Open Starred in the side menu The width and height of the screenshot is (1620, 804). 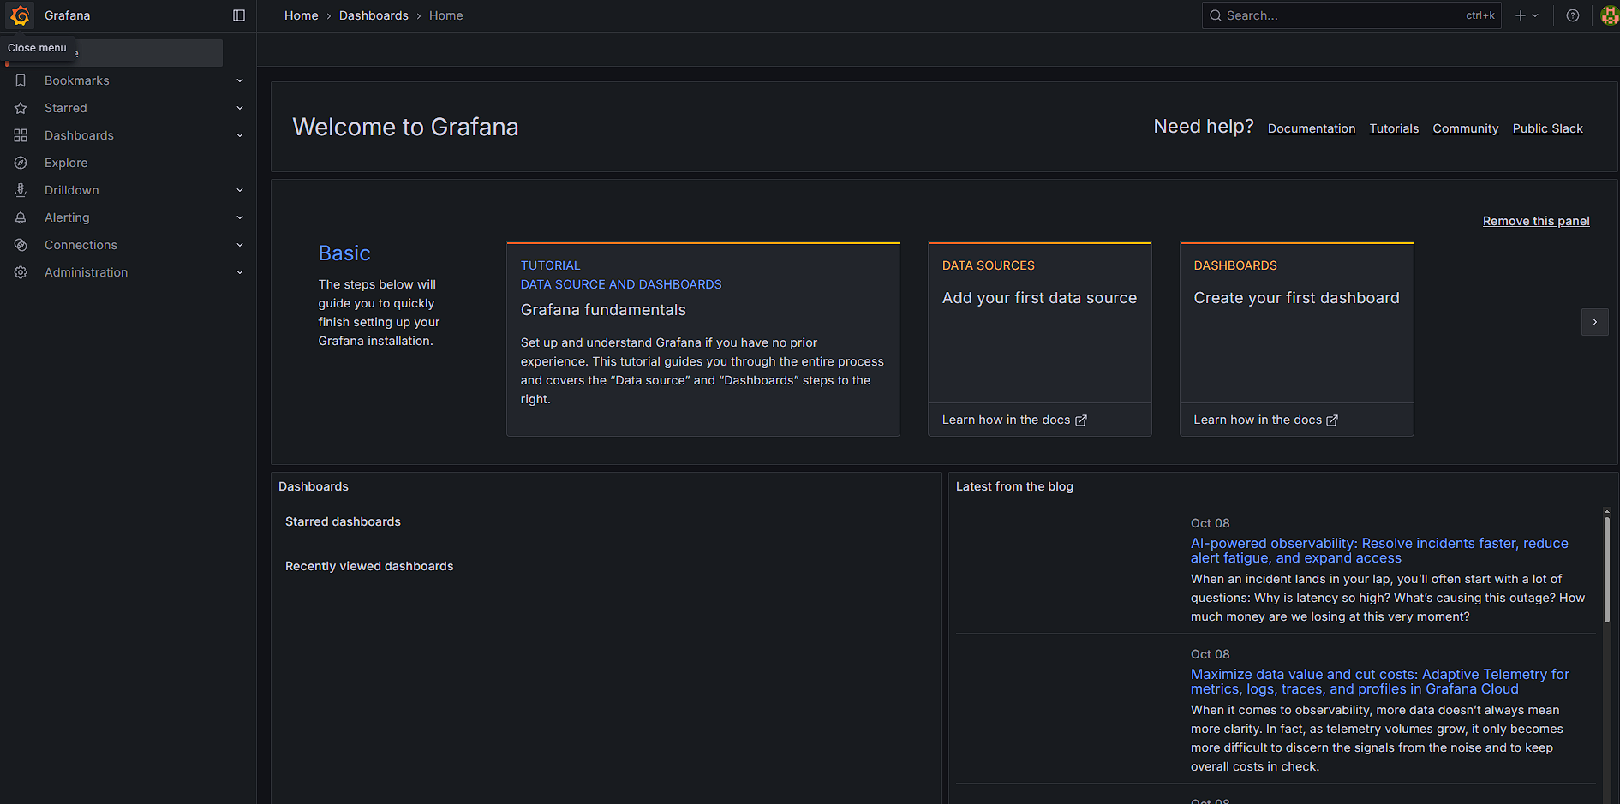(66, 108)
